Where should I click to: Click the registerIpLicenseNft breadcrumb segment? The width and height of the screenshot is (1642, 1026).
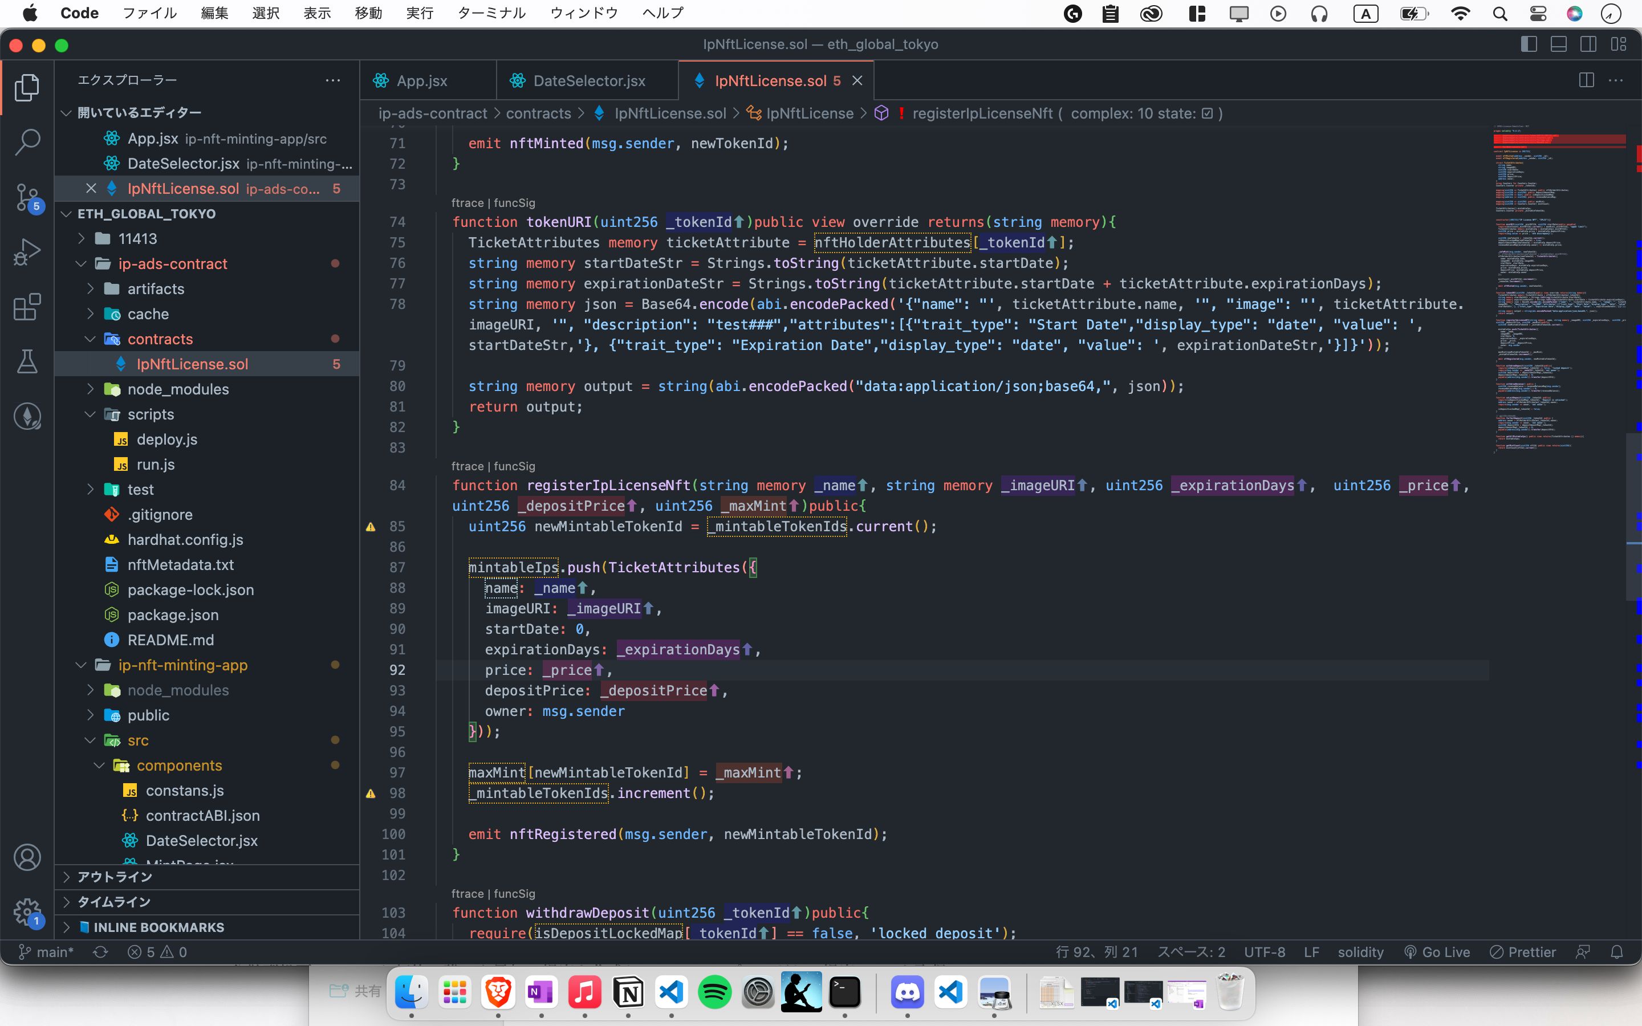[x=982, y=113]
